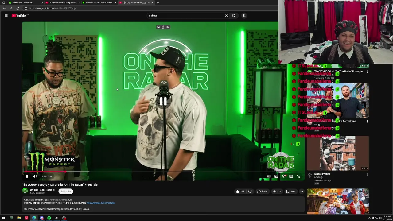Screen dimensions: 393x221
Task: Open more actions ellipsis under the video
Action: click(x=302, y=191)
